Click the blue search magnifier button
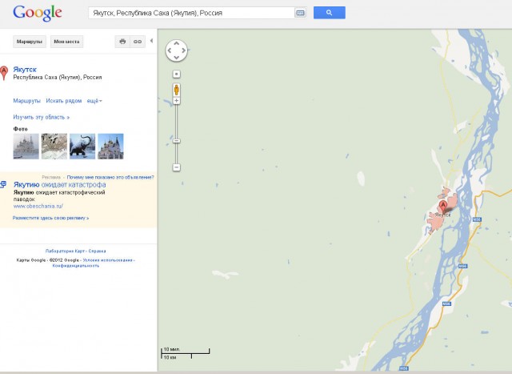This screenshot has height=374, width=512. pos(329,13)
